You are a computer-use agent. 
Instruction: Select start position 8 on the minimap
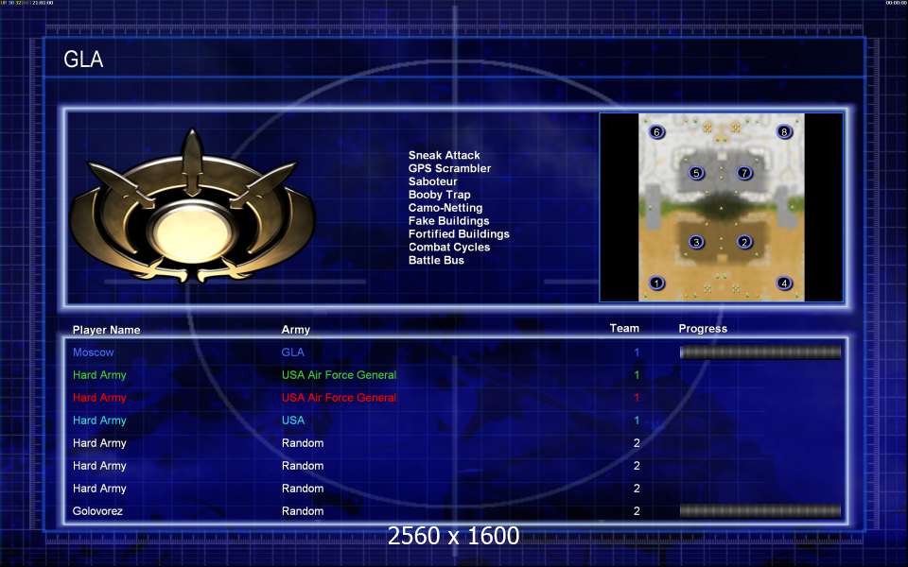click(784, 131)
